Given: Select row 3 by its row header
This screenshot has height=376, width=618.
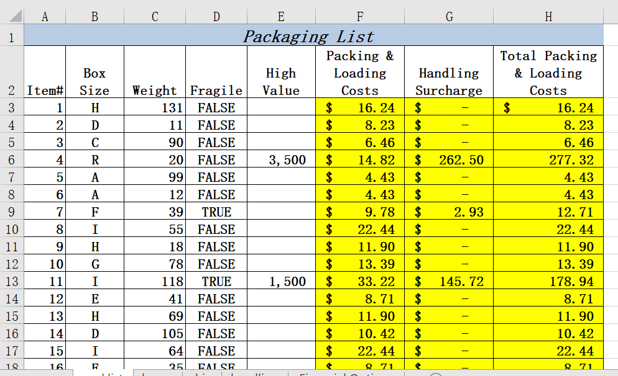Looking at the screenshot, I should pyautogui.click(x=12, y=107).
